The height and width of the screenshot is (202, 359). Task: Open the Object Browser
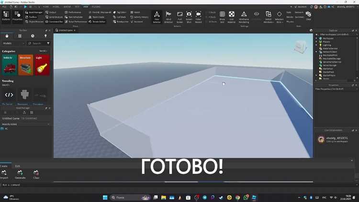tap(34, 22)
